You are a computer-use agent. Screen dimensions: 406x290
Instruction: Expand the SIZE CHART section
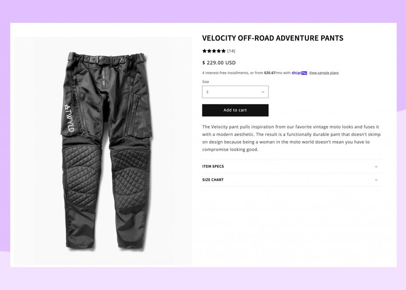[213, 180]
